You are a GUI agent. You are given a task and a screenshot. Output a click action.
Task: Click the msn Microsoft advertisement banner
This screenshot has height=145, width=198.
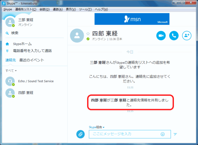click(x=132, y=19)
